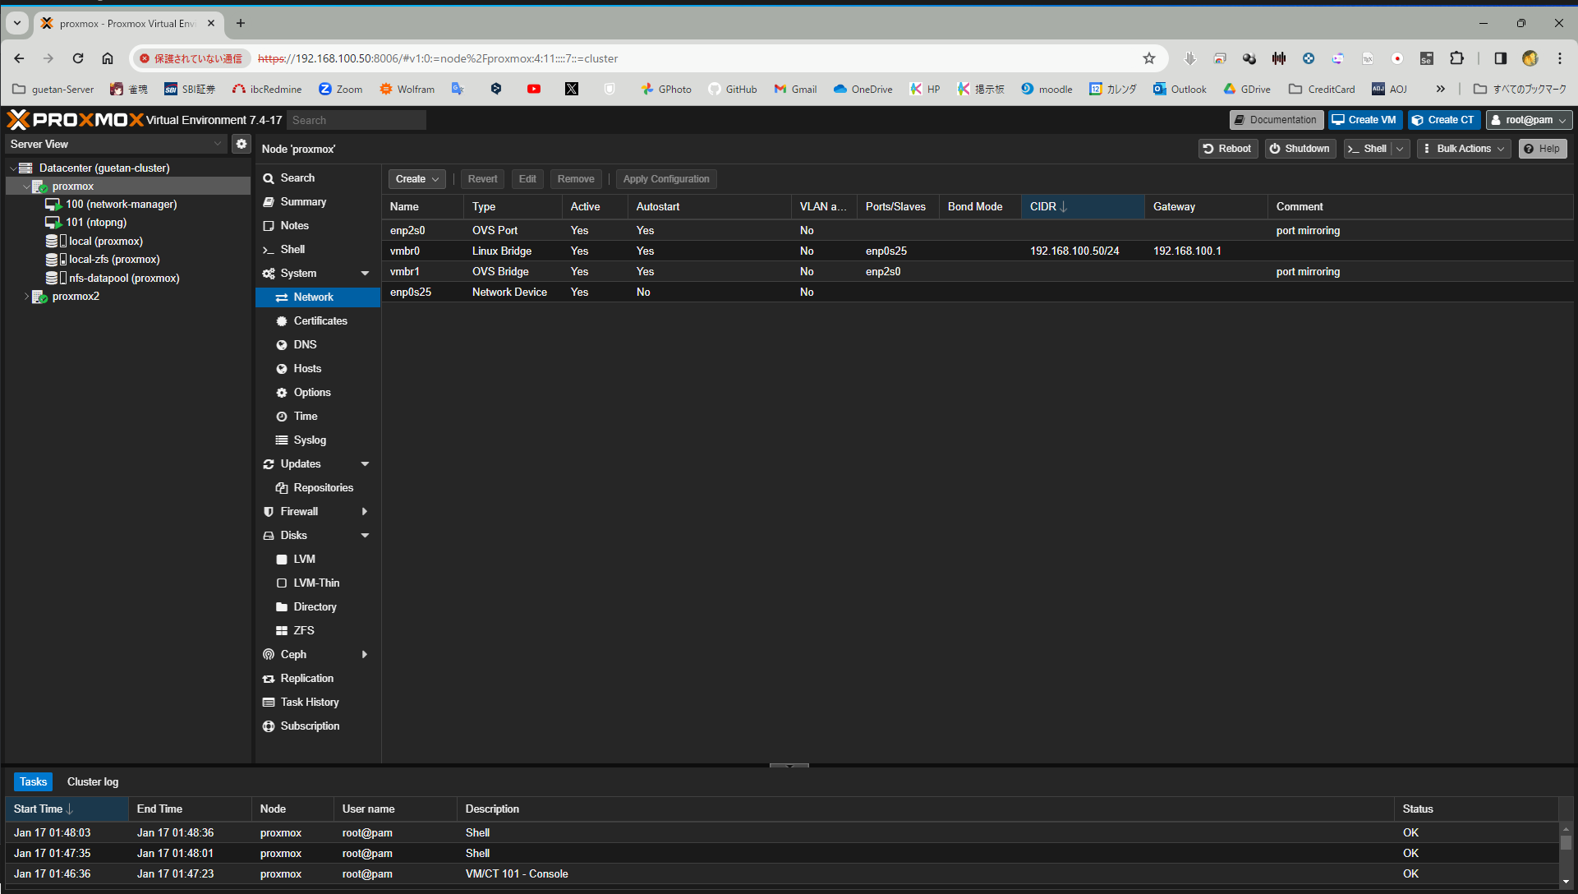
Task: Click the Server View settings gear icon
Action: [241, 144]
